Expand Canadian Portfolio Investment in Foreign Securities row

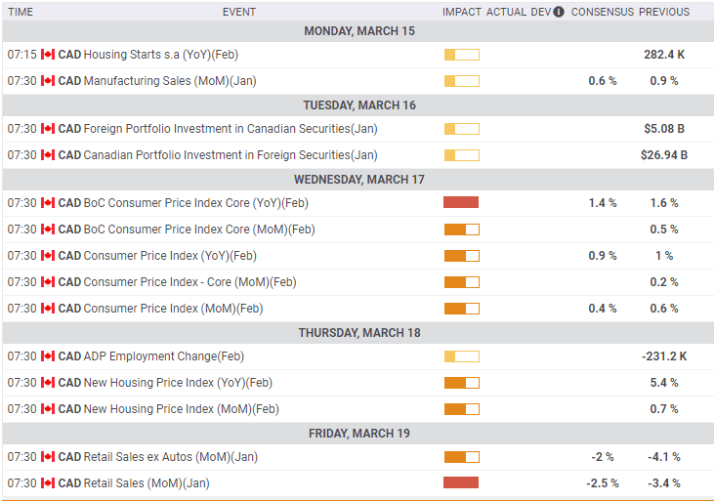pos(231,155)
